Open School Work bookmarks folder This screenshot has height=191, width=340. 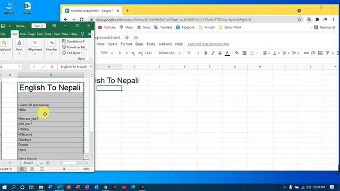click(230, 27)
